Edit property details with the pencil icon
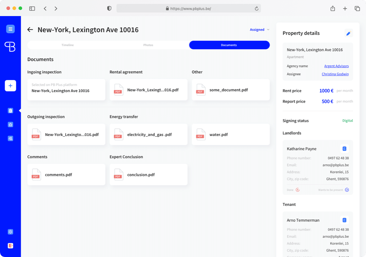Screen dimensions: 366x257 (x=348, y=33)
